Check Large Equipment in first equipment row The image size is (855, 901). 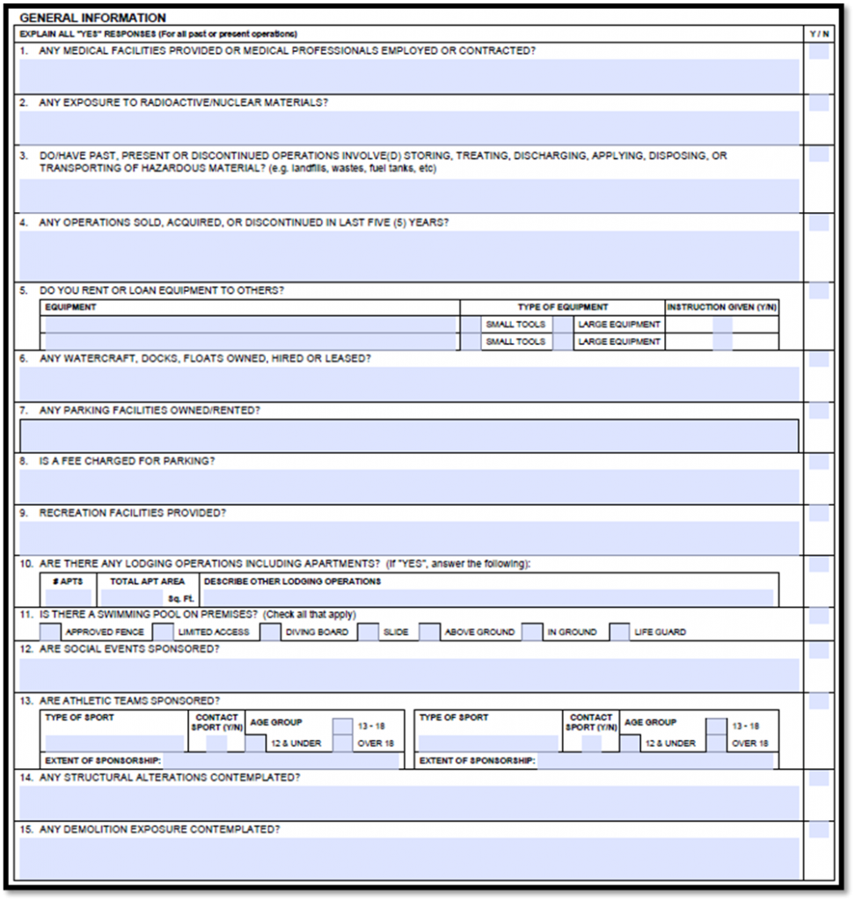[x=563, y=325]
